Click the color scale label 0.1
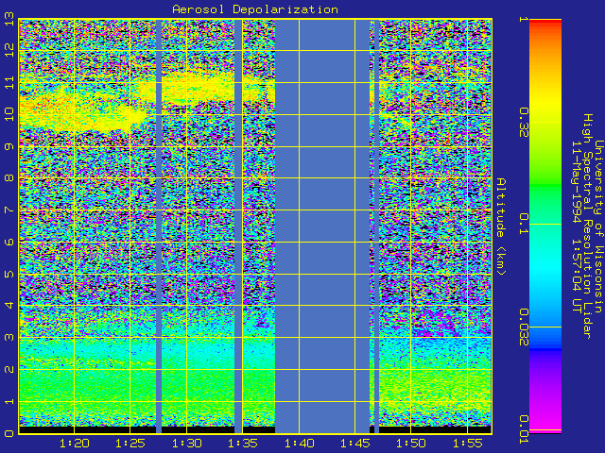Screen dimensions: 605x453 pos(523,225)
